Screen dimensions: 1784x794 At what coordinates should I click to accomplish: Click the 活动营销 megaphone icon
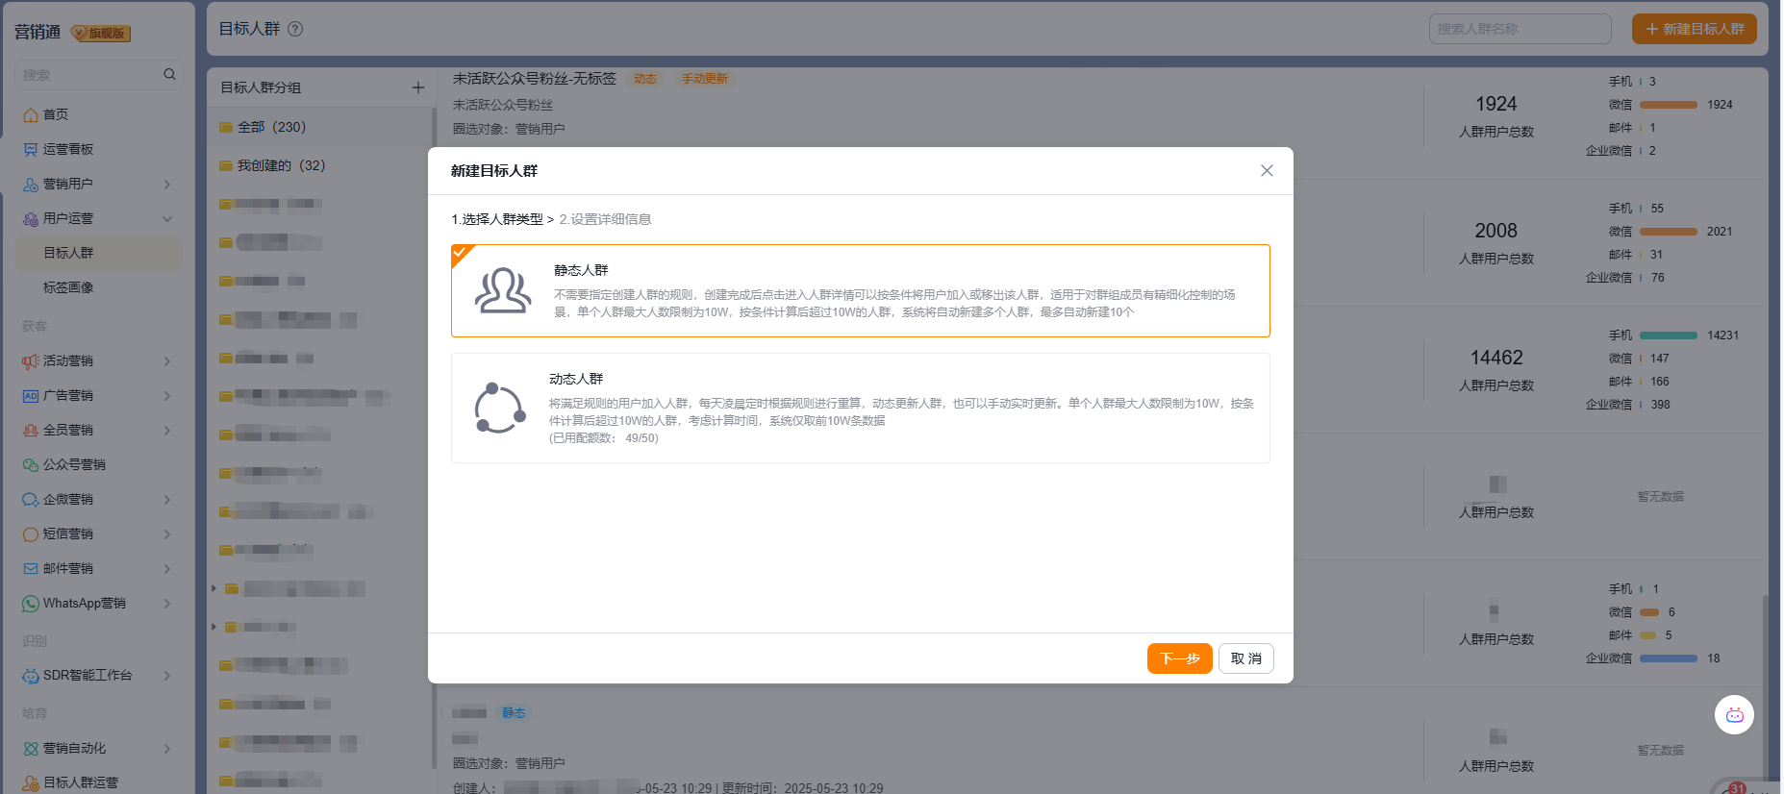pos(31,361)
